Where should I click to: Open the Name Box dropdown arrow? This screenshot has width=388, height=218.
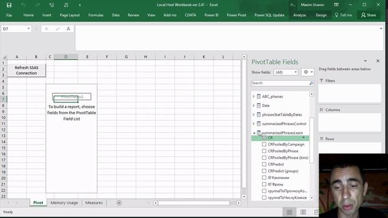coord(28,28)
